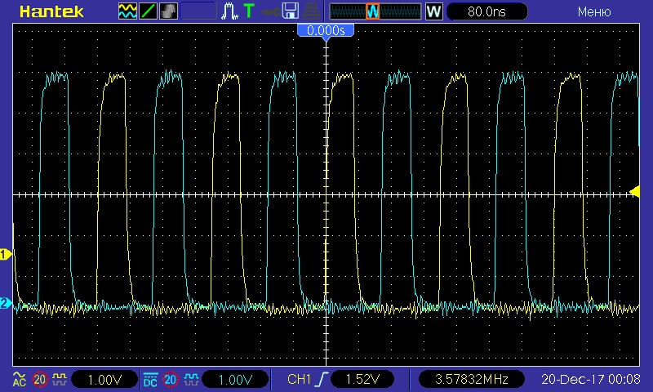Click the 0.000s trigger position marker
The width and height of the screenshot is (653, 392).
tap(326, 31)
